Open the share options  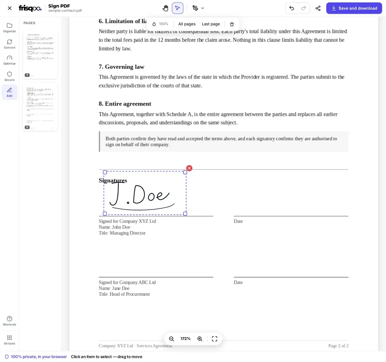[318, 8]
